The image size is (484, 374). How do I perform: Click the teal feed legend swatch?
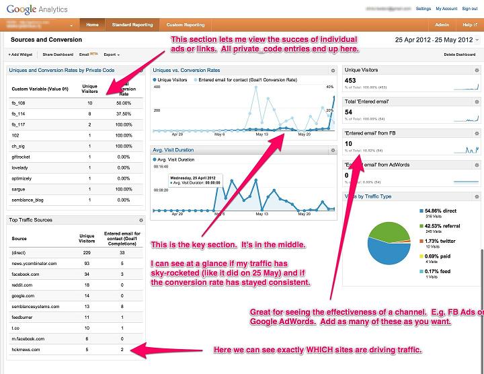[421, 272]
